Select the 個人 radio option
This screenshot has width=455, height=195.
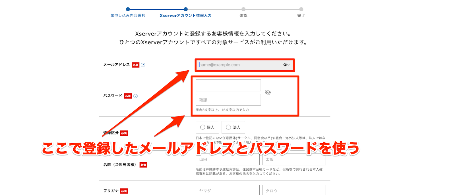click(207, 127)
